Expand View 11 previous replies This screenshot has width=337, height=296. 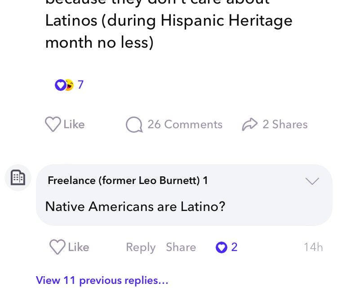[x=102, y=280]
